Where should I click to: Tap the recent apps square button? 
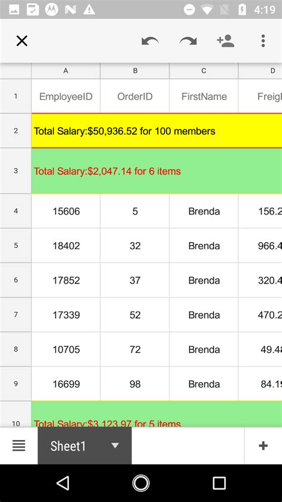tap(219, 483)
